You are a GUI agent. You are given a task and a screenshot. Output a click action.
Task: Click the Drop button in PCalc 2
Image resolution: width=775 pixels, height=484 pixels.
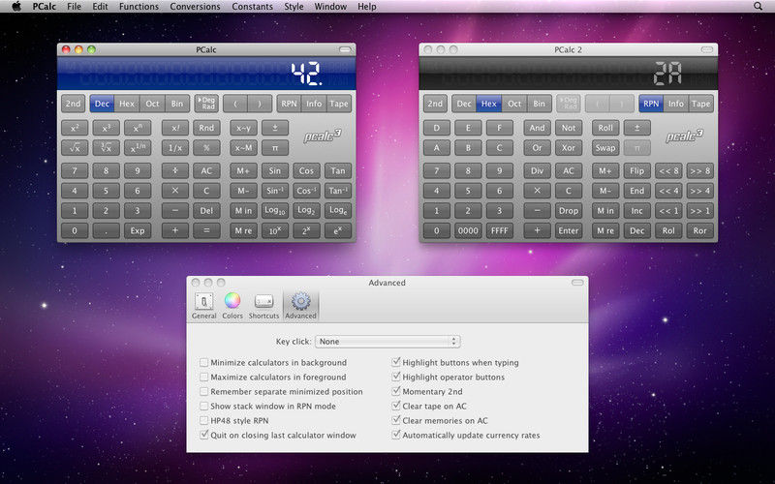click(x=569, y=210)
